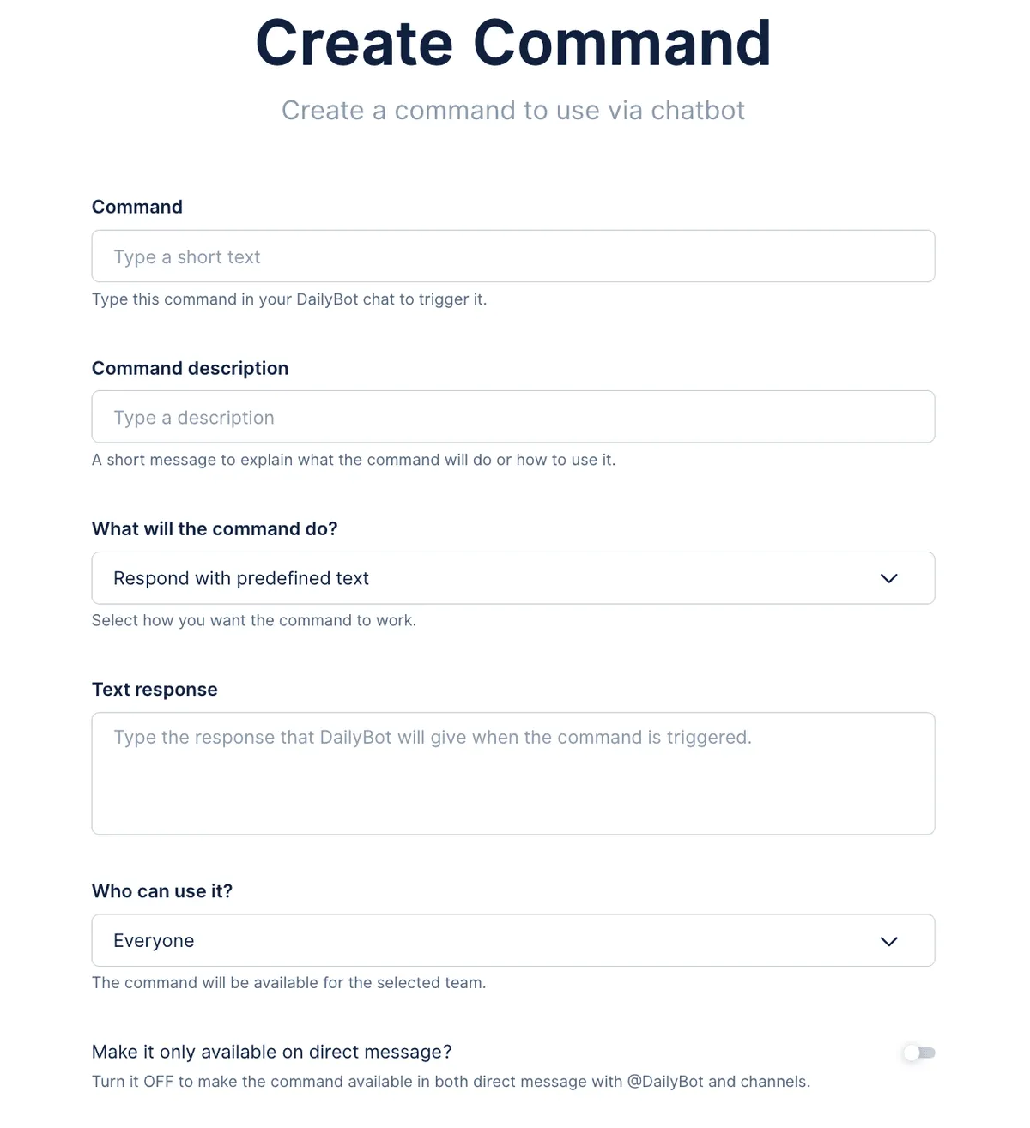
Task: Click the 'Create Command' page heading
Action: (x=513, y=43)
